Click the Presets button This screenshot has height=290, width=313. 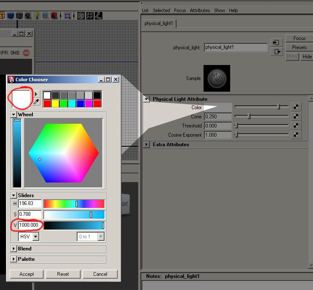299,47
